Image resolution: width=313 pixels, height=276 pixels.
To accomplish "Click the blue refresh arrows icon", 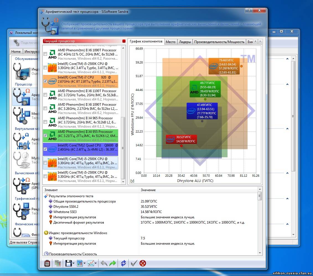I will (123, 263).
